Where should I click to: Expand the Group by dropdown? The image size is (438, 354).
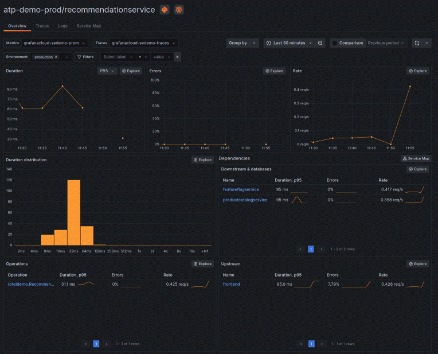242,43
